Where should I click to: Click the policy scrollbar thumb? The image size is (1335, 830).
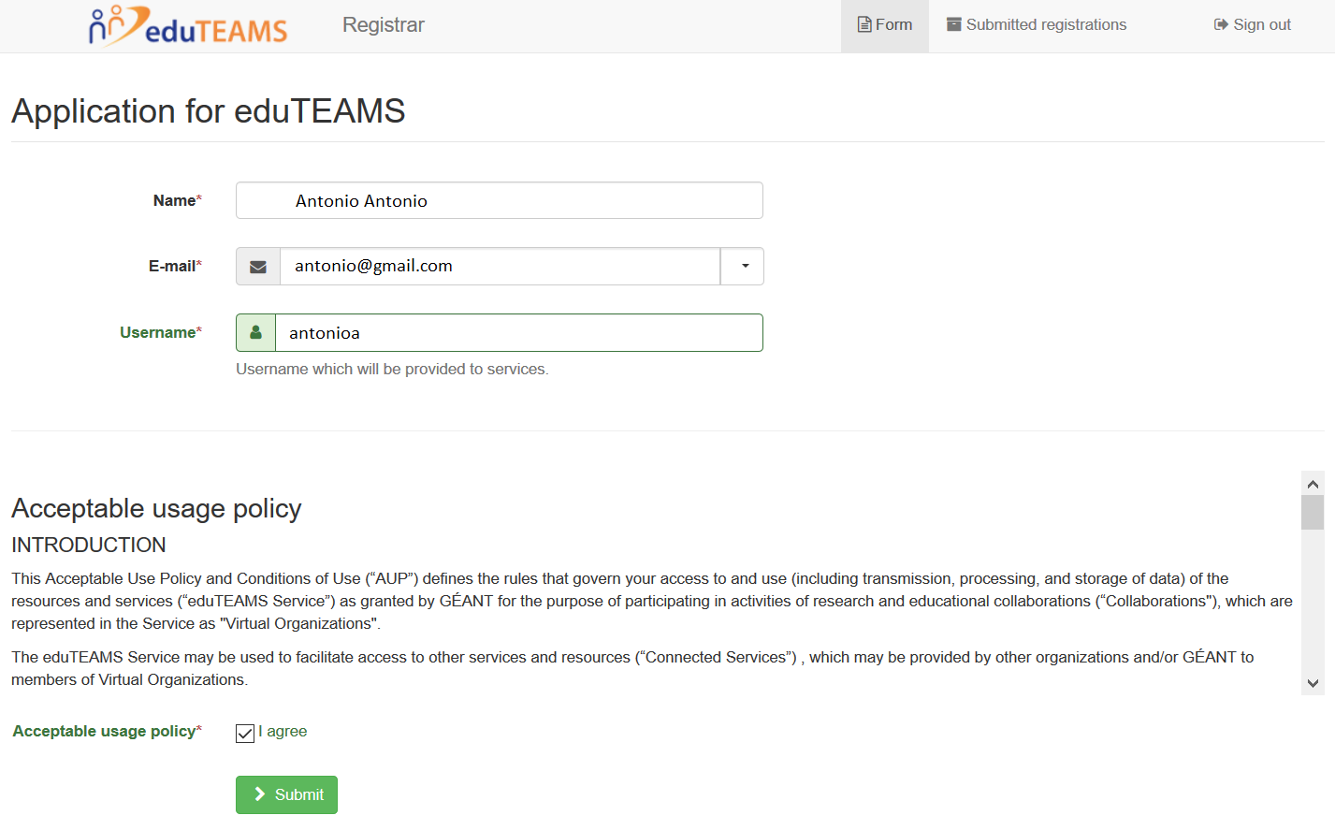pyautogui.click(x=1313, y=513)
